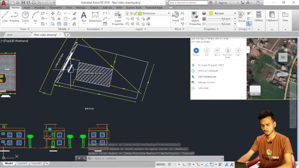Click the Copy tool in Modify panel
The width and height of the screenshot is (299, 168).
pyautogui.click(x=53, y=19)
